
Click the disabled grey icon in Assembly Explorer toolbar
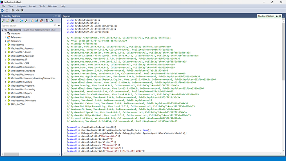point(17,20)
